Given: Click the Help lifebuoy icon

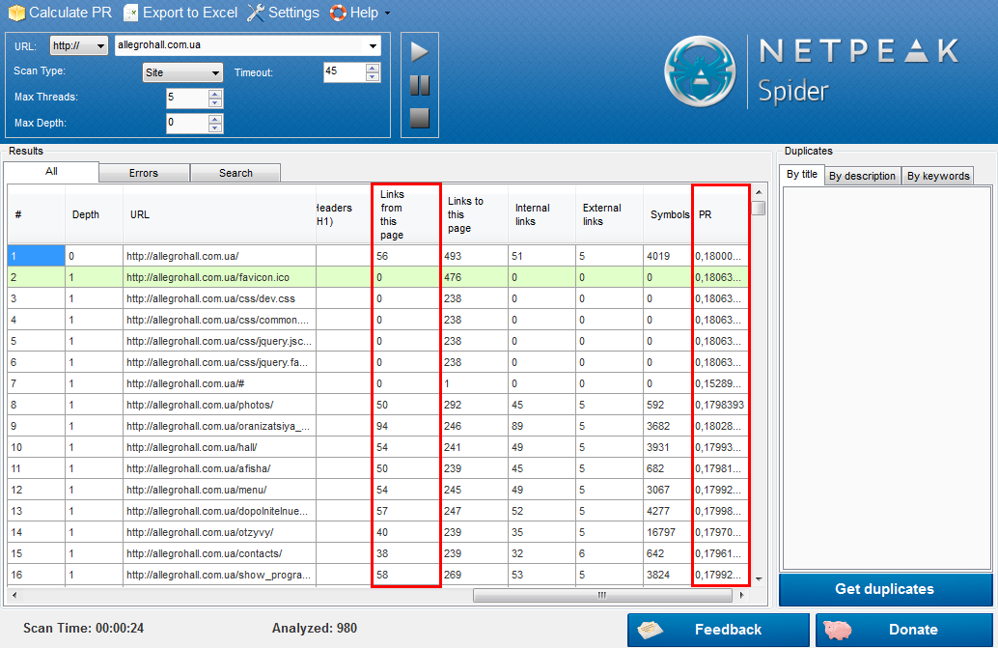Looking at the screenshot, I should coord(338,13).
